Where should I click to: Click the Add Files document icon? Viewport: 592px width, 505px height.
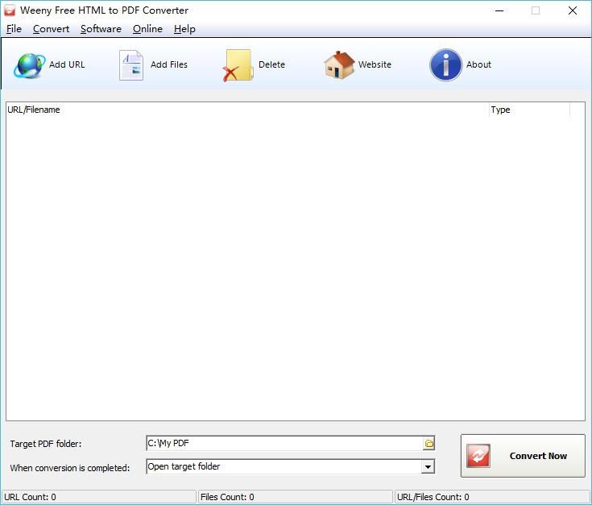[131, 65]
